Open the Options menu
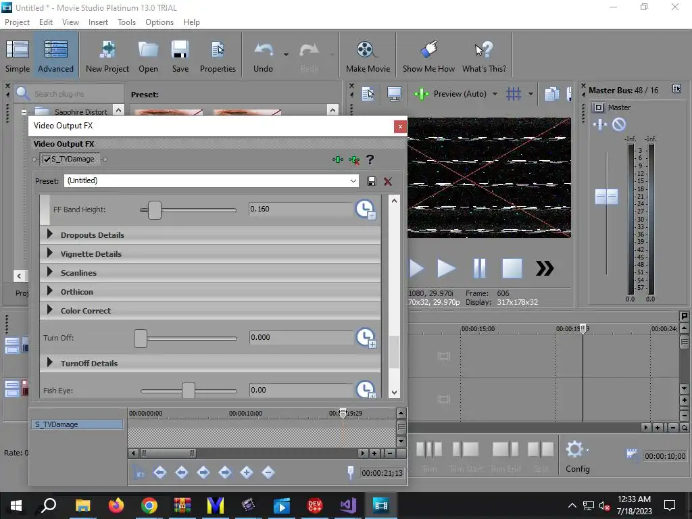The width and height of the screenshot is (692, 519). (x=159, y=22)
